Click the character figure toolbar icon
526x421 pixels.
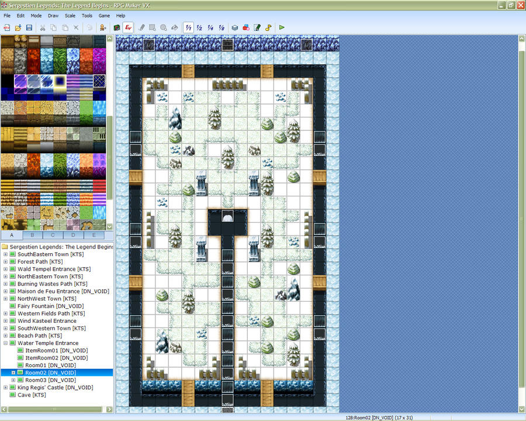point(103,27)
